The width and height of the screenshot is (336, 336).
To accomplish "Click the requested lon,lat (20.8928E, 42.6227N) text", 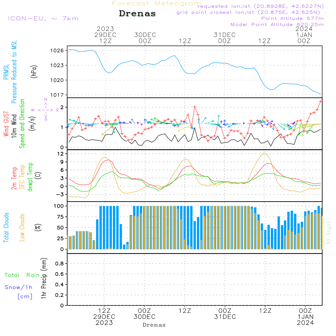I will pos(261,6).
